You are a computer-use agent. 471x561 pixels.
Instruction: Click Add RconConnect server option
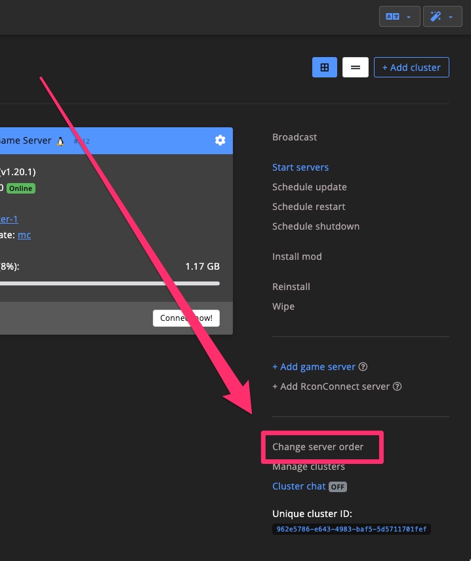(331, 386)
